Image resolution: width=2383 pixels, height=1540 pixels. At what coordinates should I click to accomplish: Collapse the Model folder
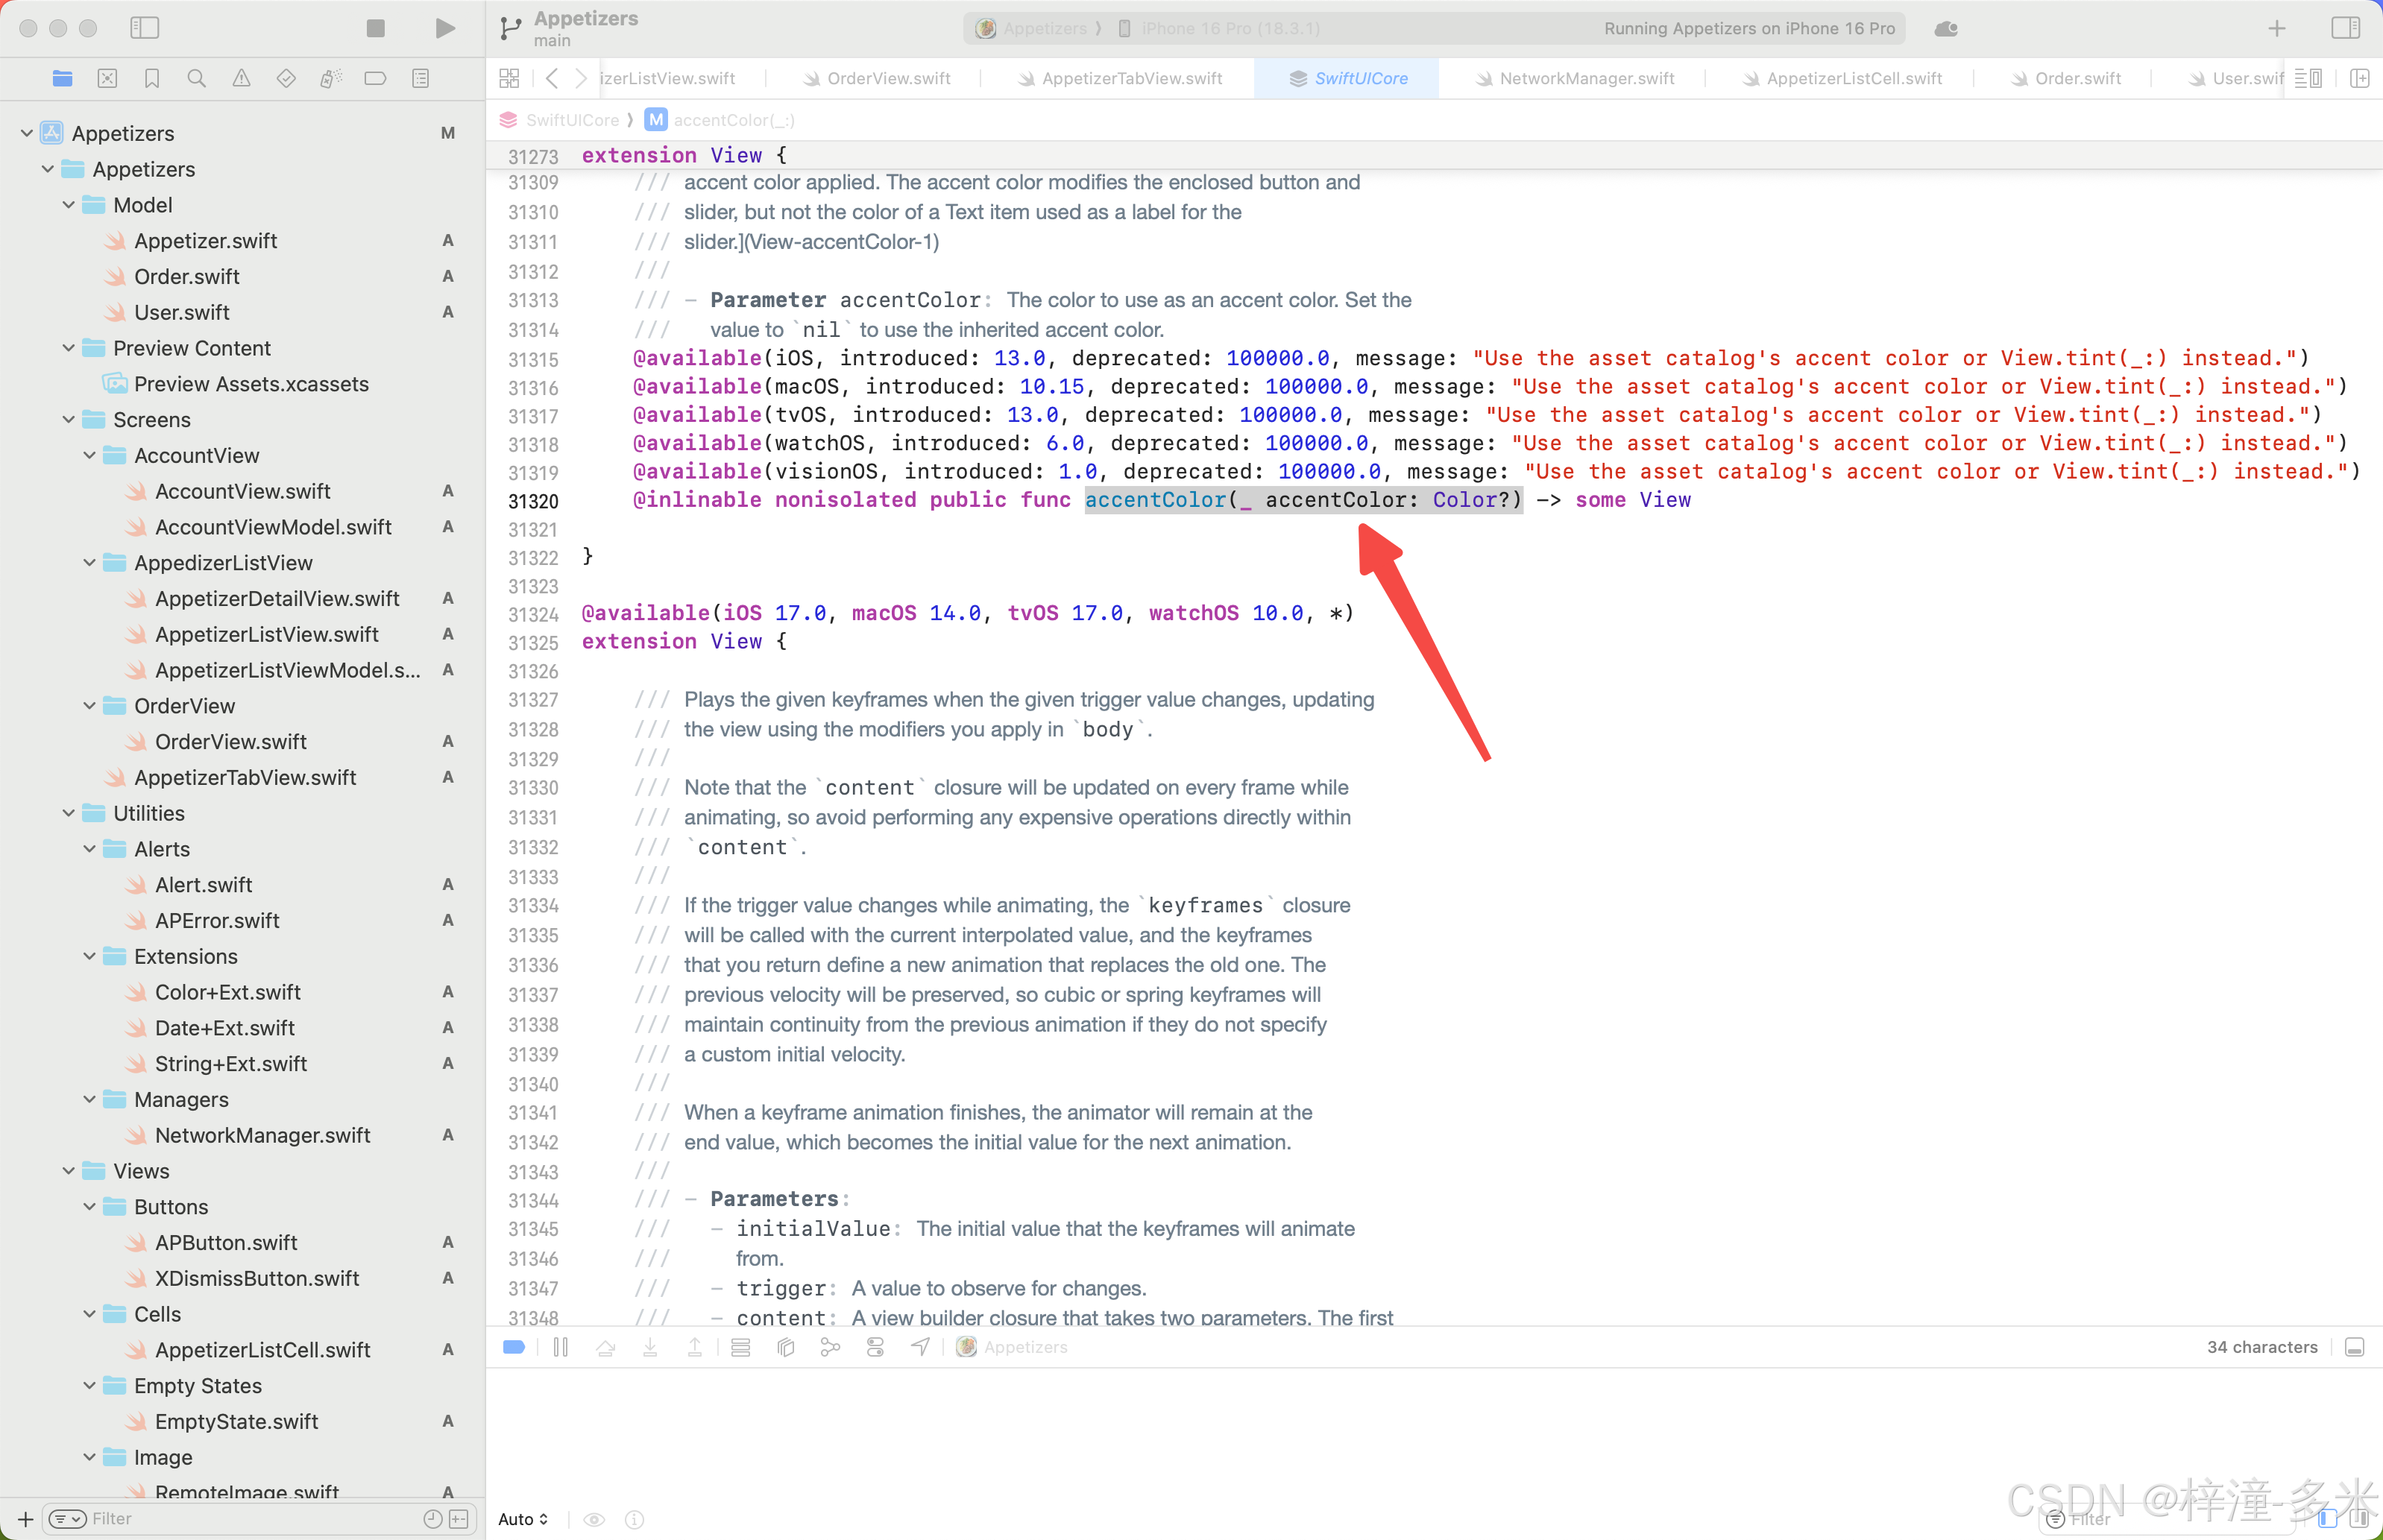coord(69,205)
